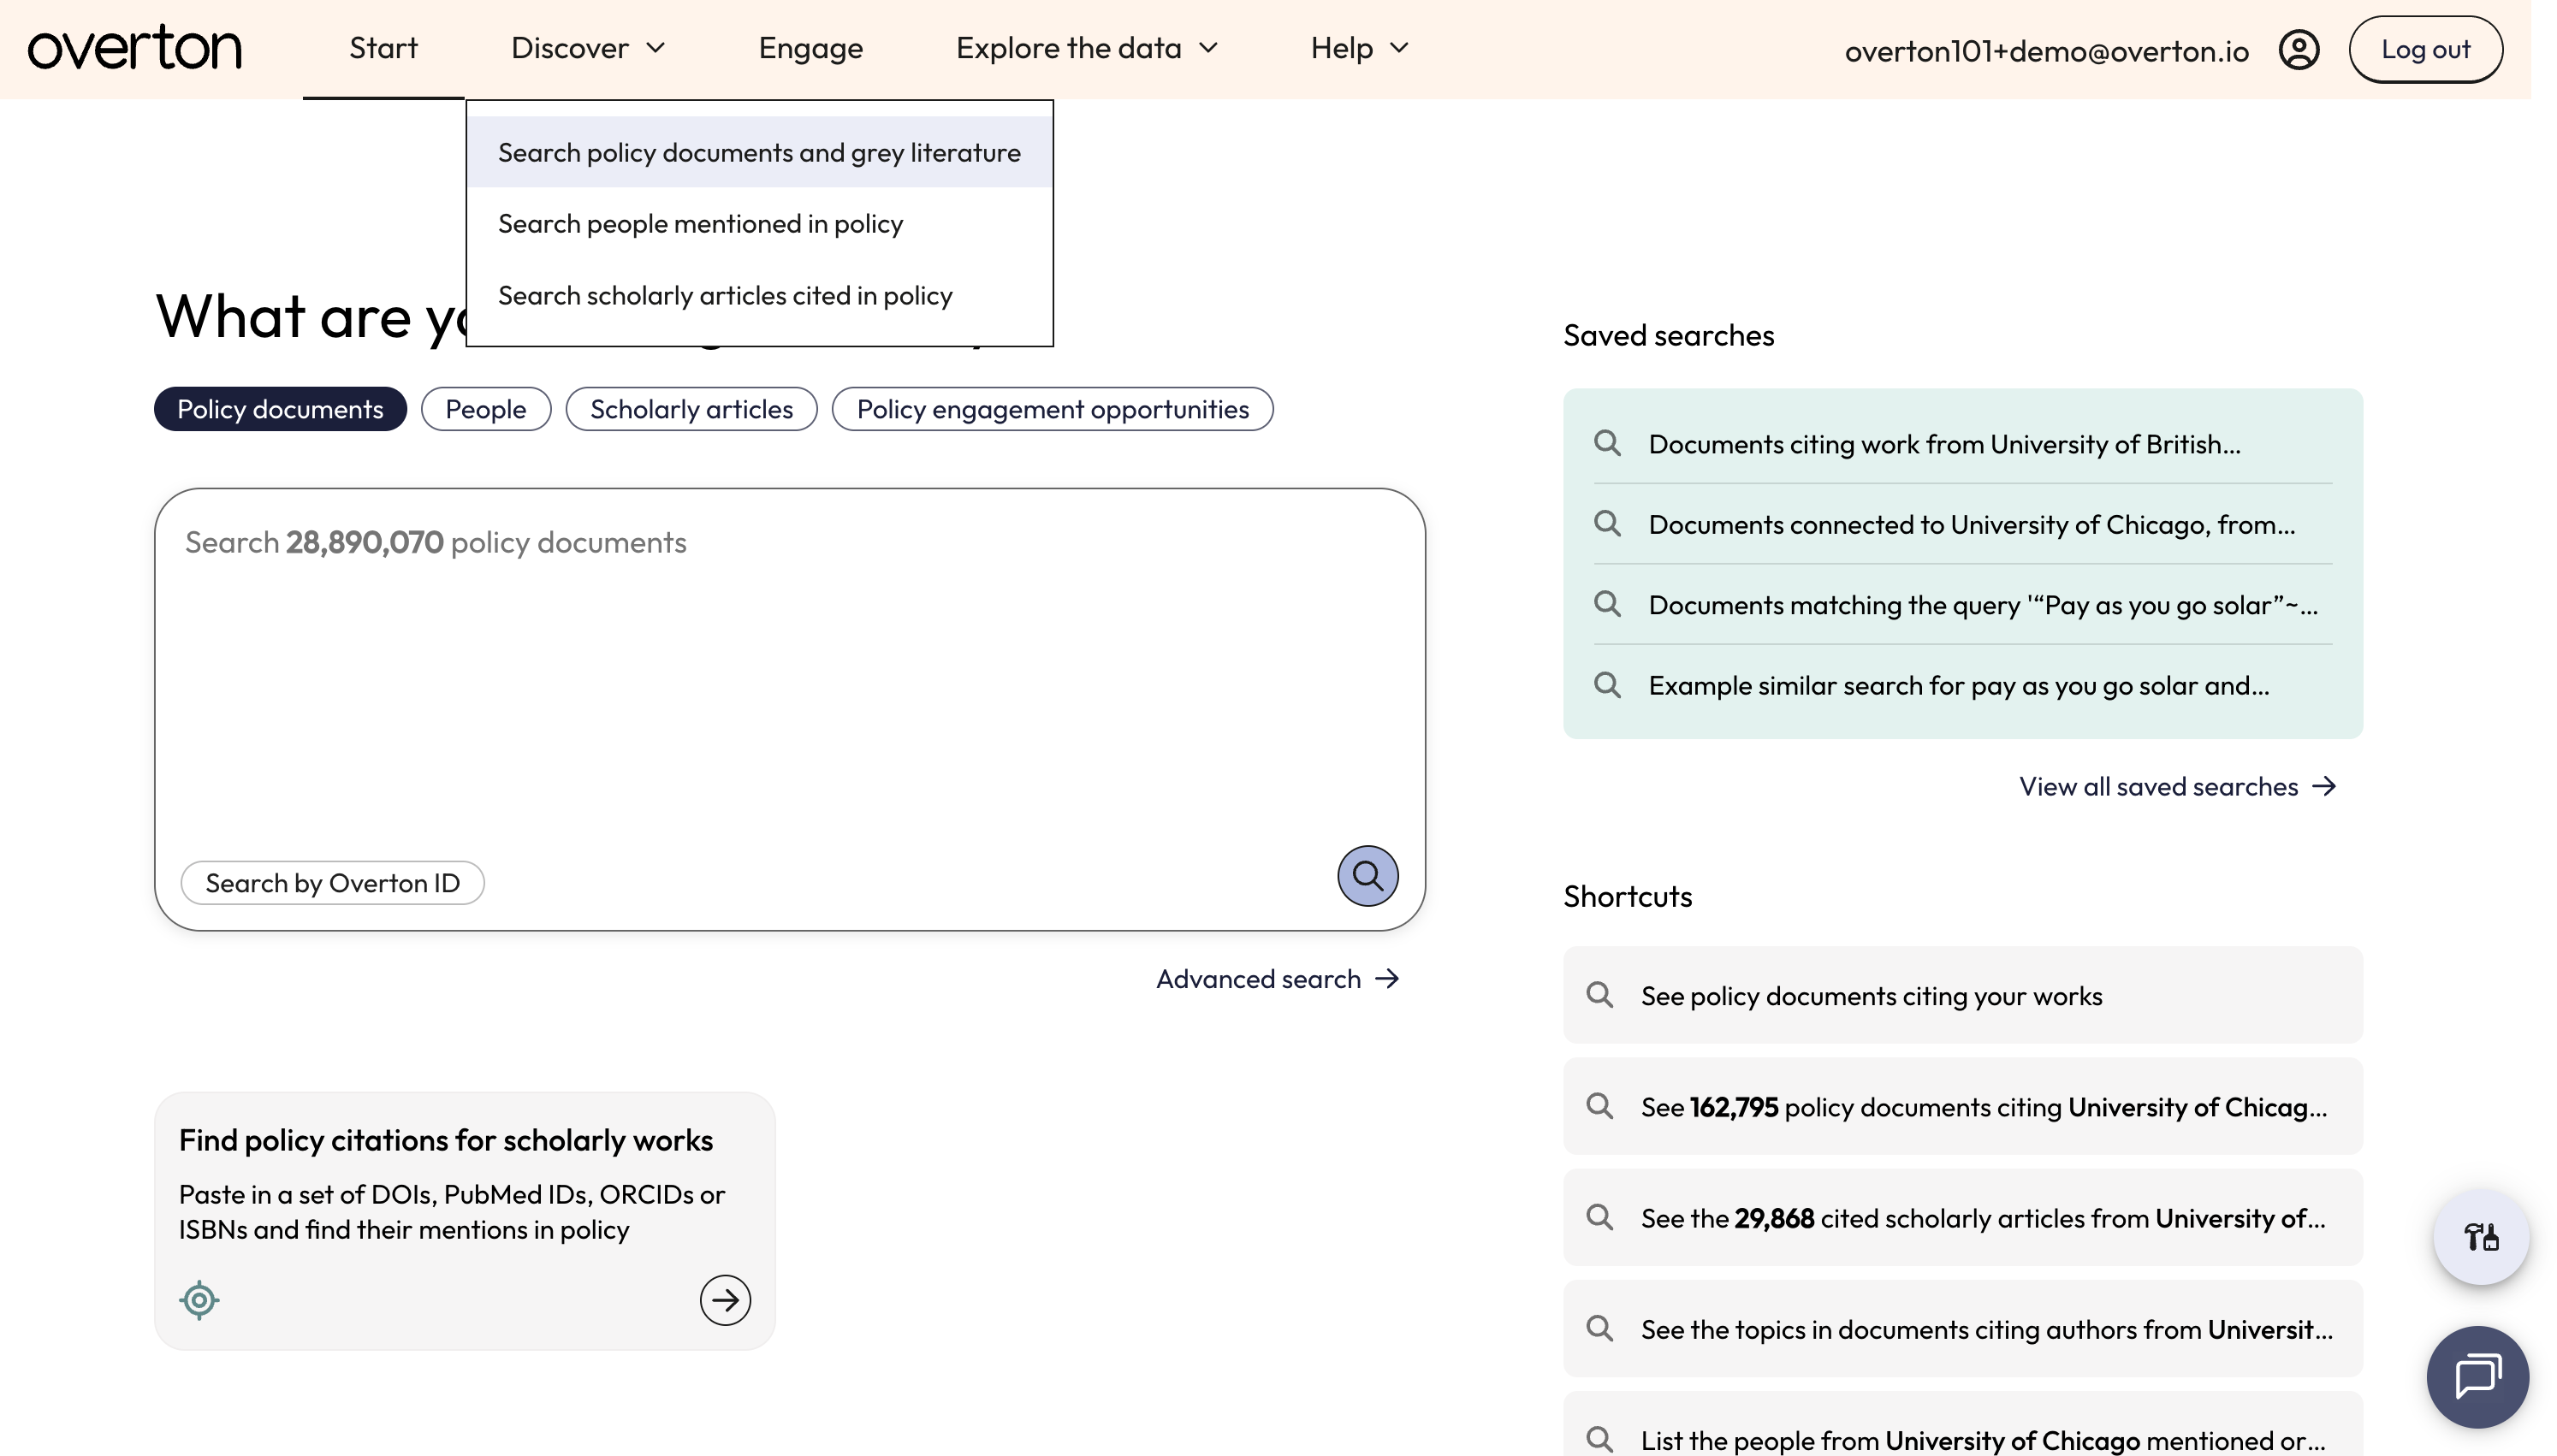Click the magnifier icon beside University of British search

tap(1607, 443)
